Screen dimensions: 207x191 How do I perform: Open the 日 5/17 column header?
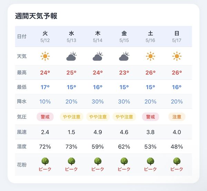177,37
